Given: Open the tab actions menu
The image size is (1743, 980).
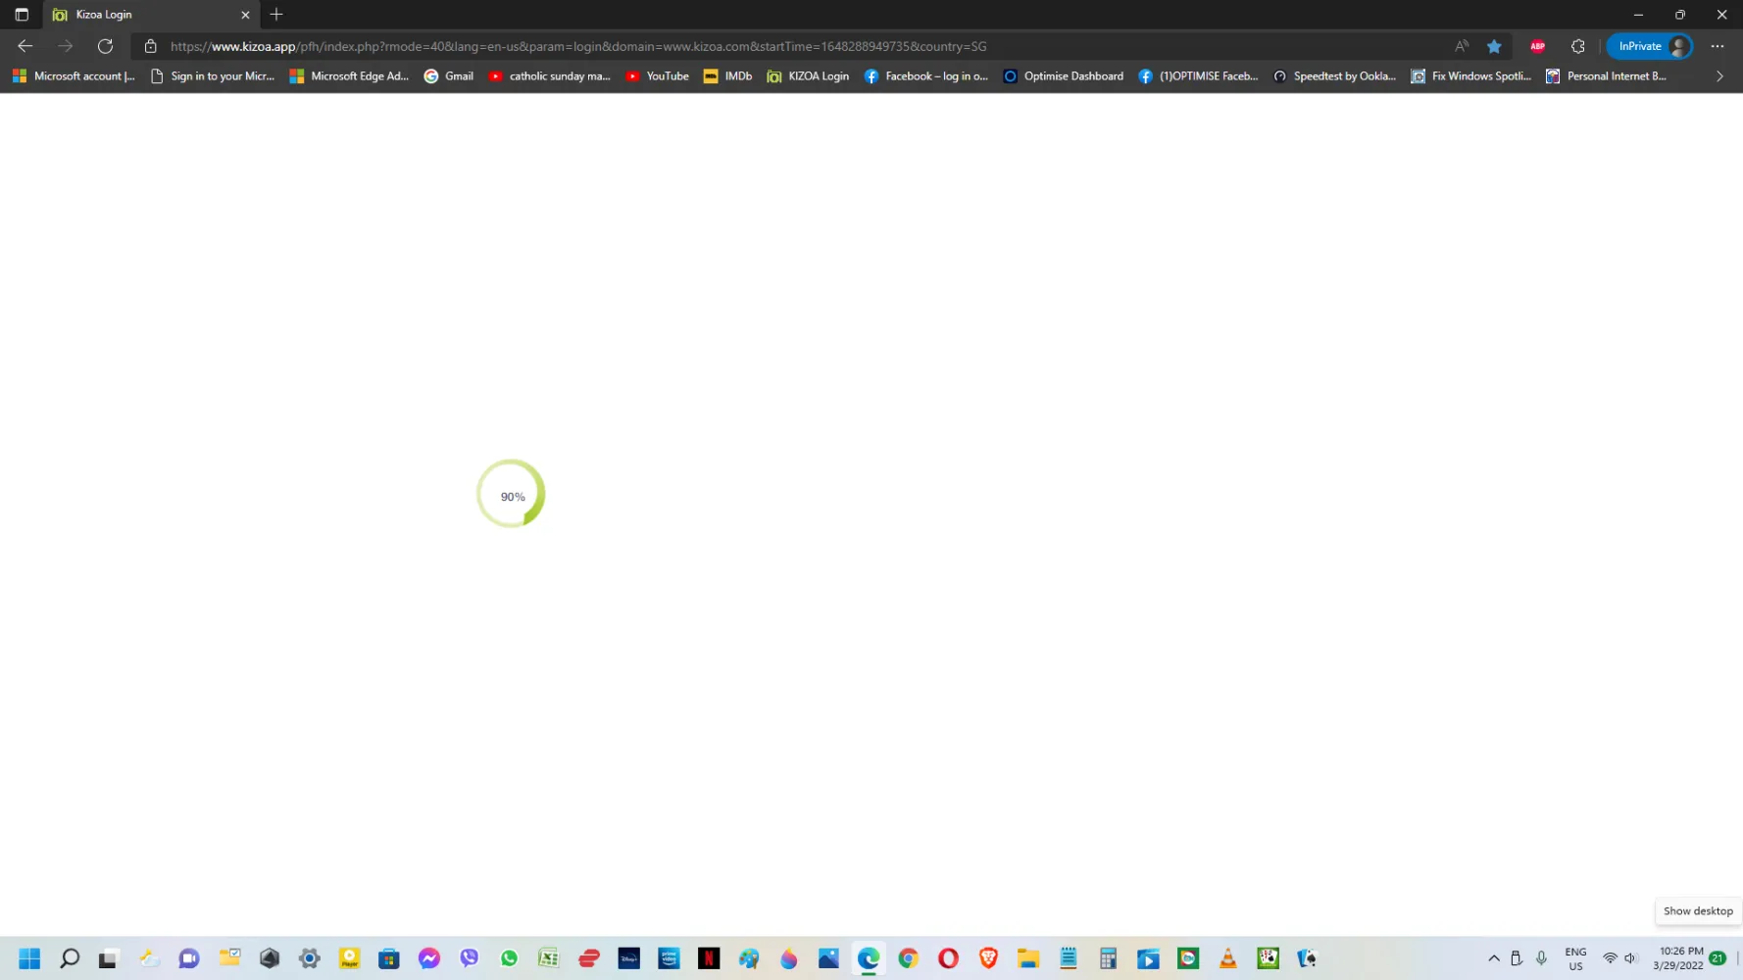Looking at the screenshot, I should (x=22, y=15).
